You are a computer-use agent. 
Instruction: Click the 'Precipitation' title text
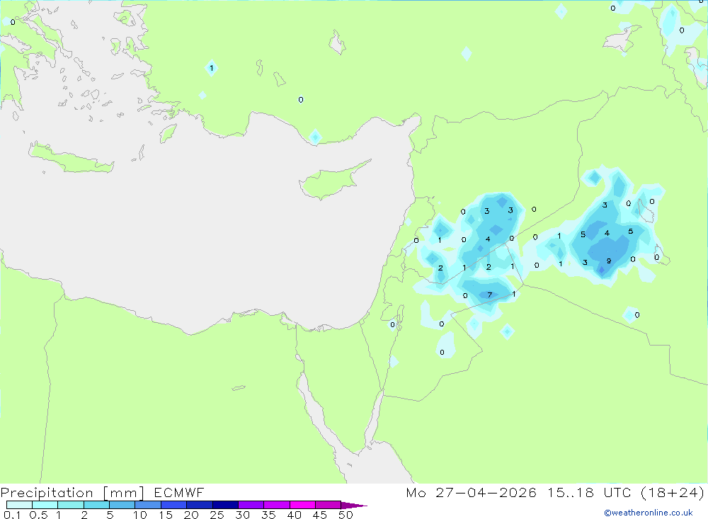coord(47,493)
